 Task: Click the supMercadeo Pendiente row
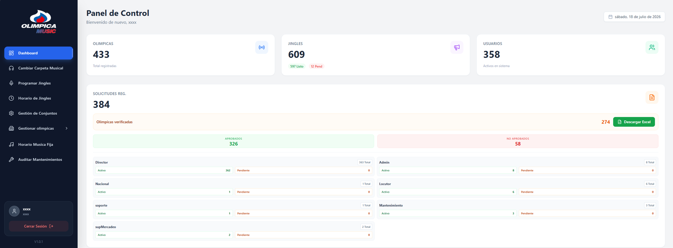pos(303,235)
